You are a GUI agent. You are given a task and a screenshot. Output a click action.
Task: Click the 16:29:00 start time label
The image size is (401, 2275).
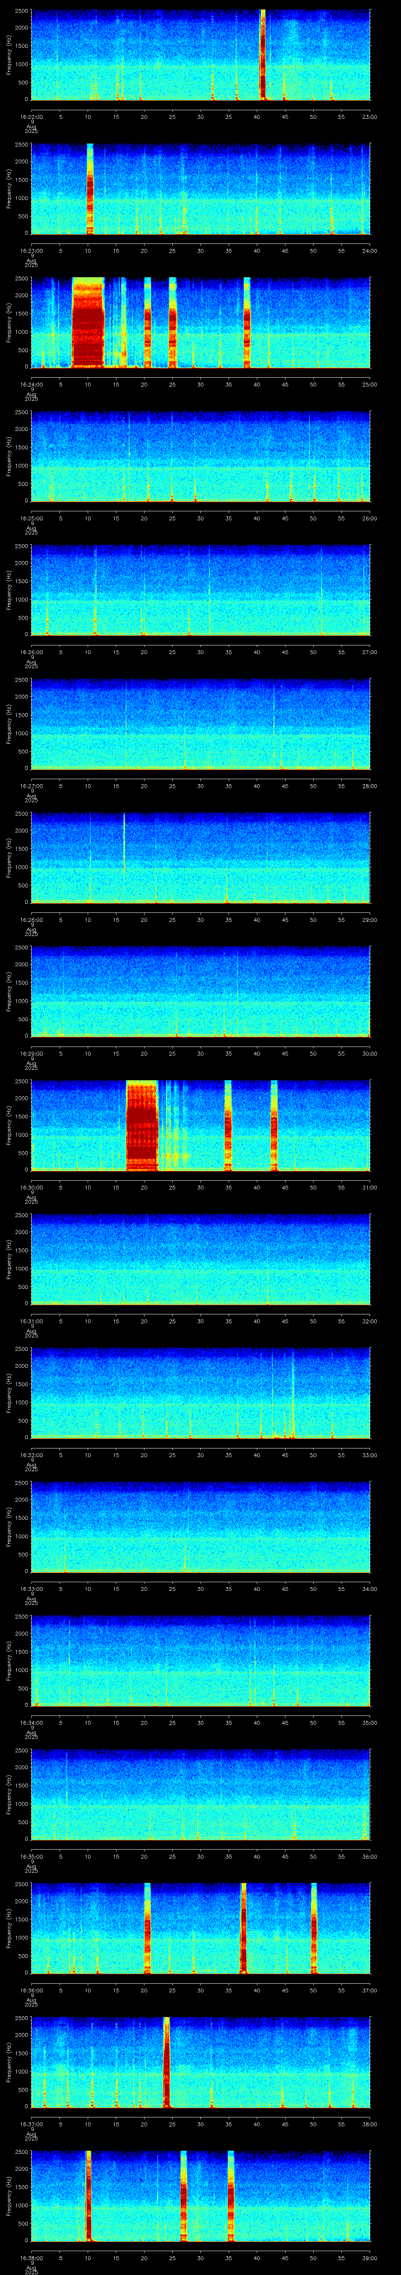tap(31, 1054)
